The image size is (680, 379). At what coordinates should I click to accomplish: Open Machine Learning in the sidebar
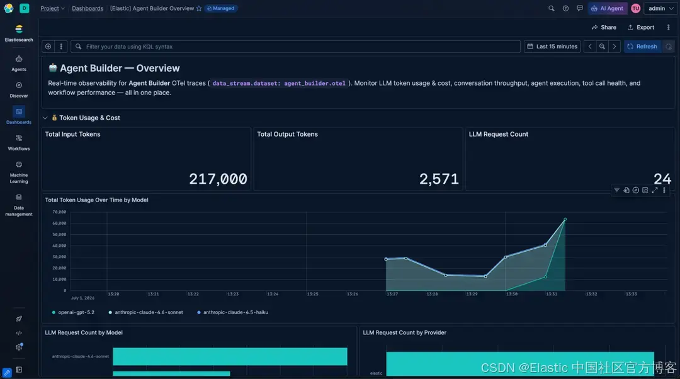coord(19,172)
